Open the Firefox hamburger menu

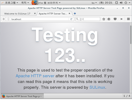[128, 19]
